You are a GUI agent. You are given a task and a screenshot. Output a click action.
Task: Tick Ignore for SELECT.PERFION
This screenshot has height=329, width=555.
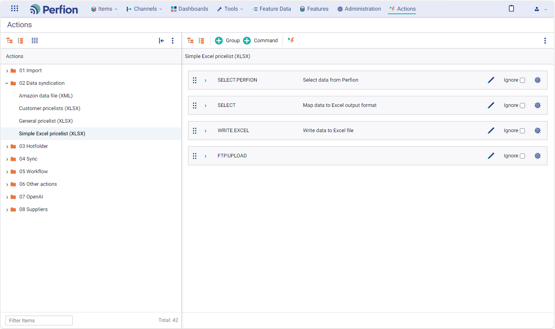[522, 80]
